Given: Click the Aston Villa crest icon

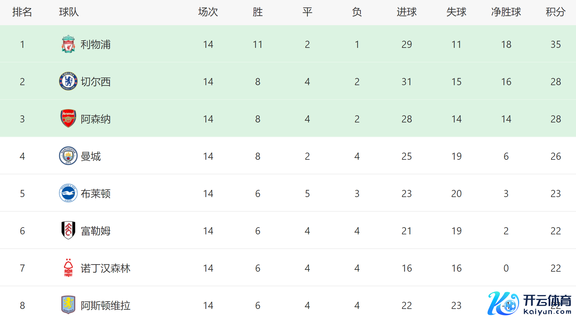Looking at the screenshot, I should coord(68,305).
